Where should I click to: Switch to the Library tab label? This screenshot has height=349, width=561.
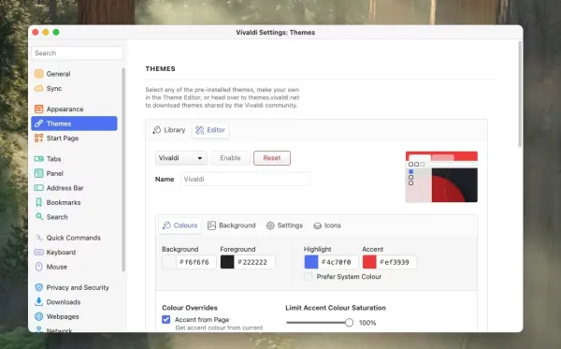(175, 130)
